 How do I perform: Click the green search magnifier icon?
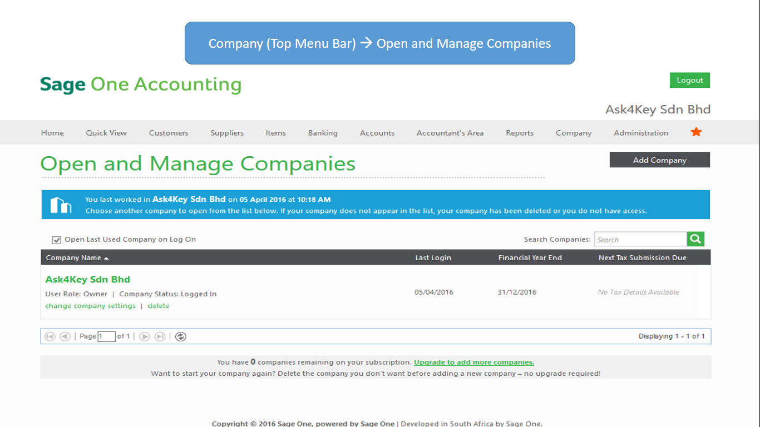coord(695,239)
